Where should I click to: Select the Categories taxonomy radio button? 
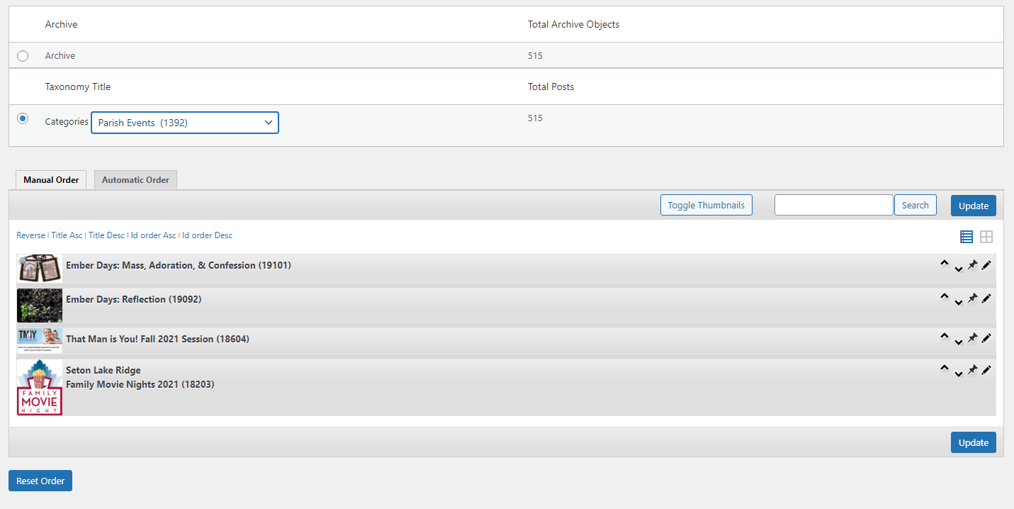23,118
